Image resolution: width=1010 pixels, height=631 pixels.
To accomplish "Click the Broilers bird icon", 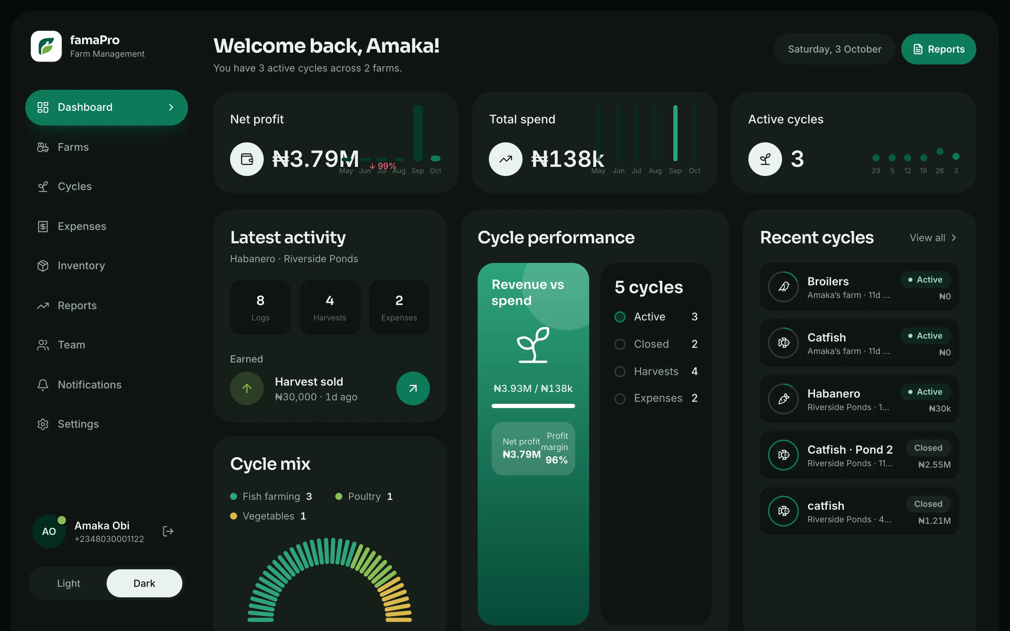I will 784,287.
